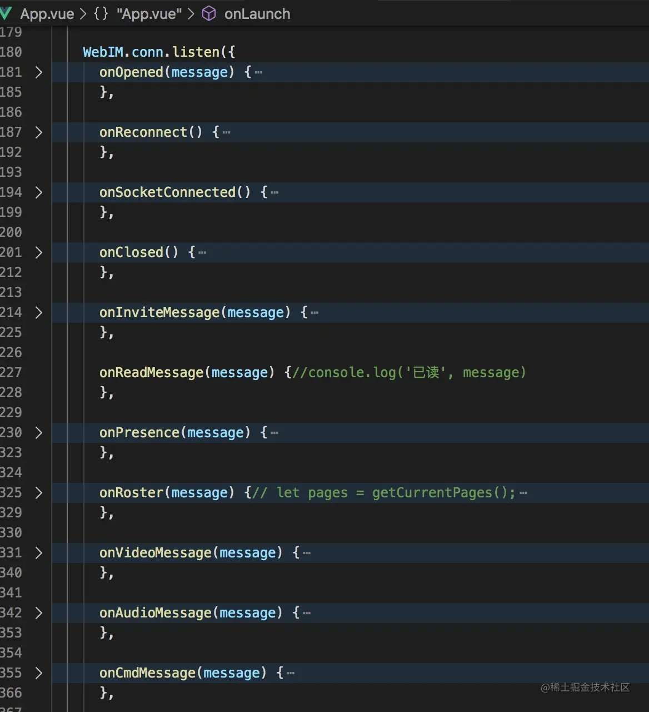
Task: Click the Vue file icon in breadcrumb
Action: (6, 13)
